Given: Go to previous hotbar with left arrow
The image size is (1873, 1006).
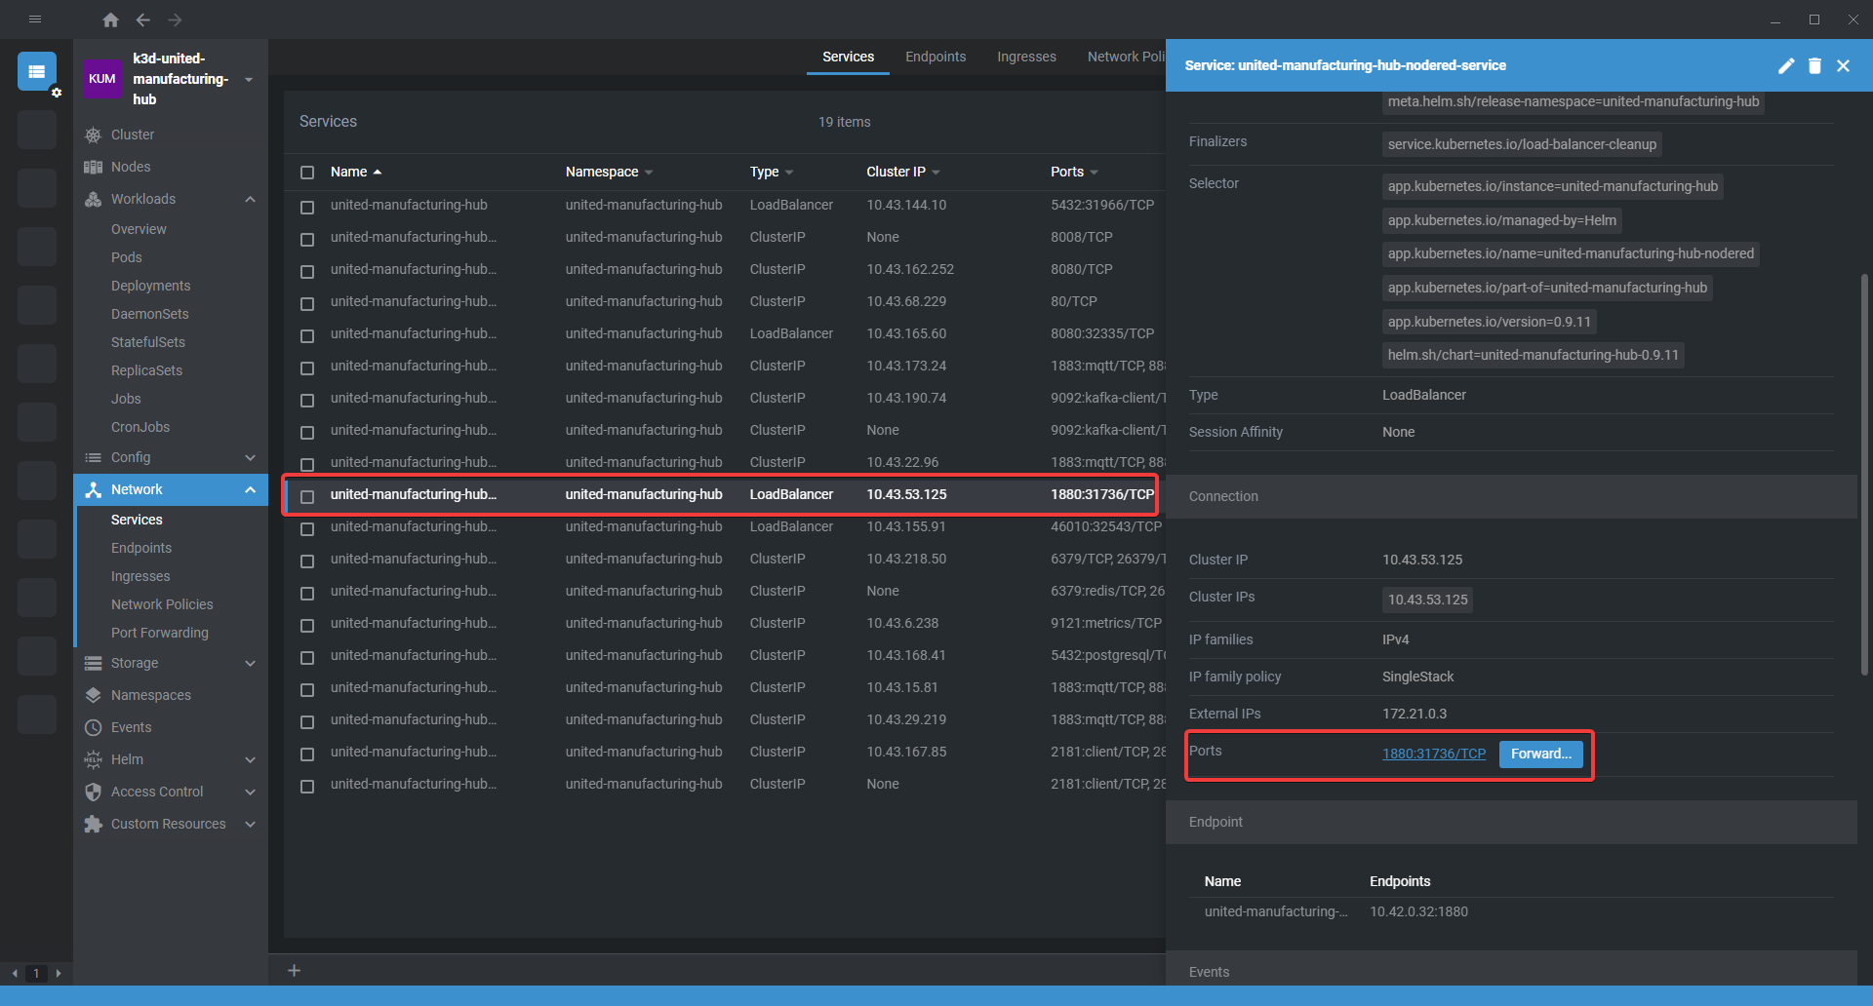Looking at the screenshot, I should (x=15, y=973).
